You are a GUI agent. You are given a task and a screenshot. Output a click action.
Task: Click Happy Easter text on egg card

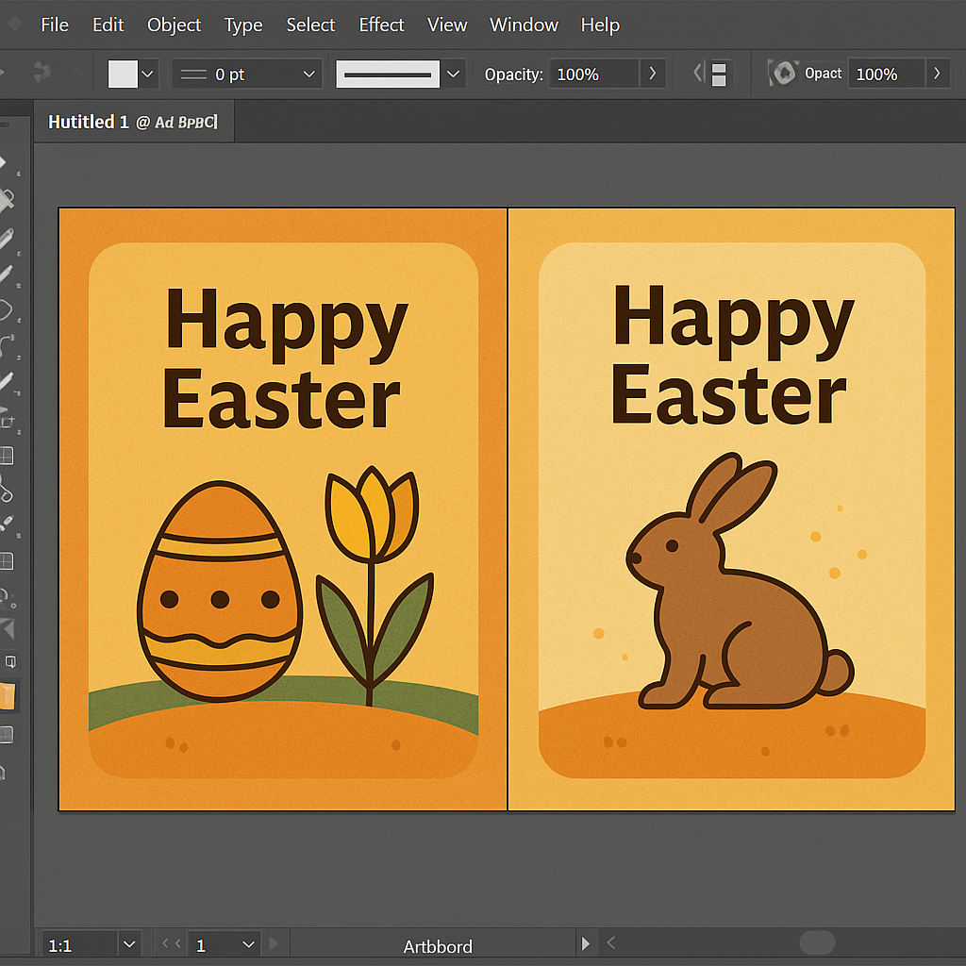284,358
